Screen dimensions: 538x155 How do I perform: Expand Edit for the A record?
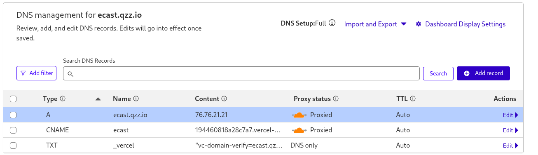point(510,115)
